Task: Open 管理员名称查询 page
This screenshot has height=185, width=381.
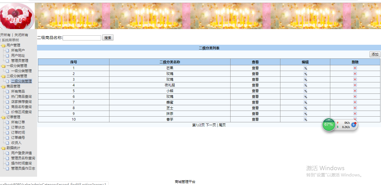Action: coord(23,158)
